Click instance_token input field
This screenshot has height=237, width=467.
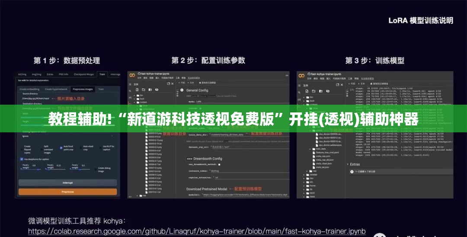[x=249, y=171]
